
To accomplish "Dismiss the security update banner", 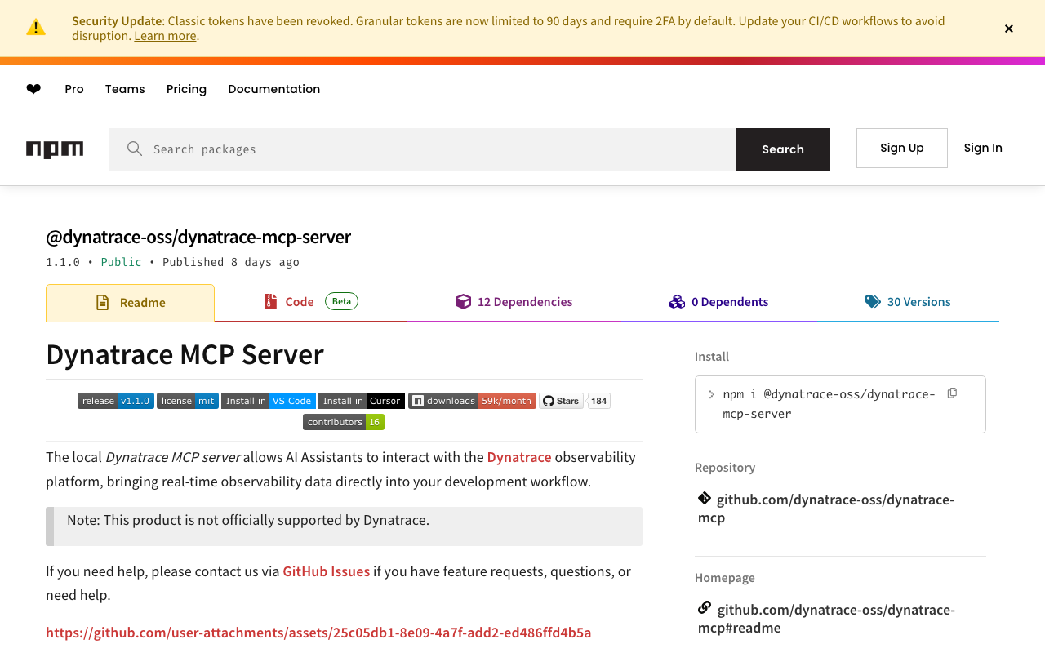I will (1009, 29).
